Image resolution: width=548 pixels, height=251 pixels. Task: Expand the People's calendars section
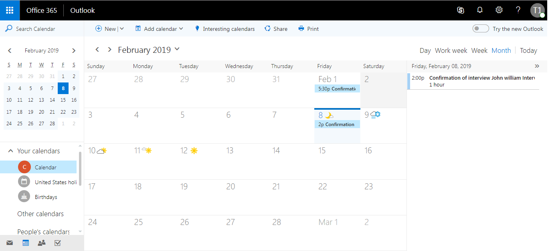[x=43, y=232]
